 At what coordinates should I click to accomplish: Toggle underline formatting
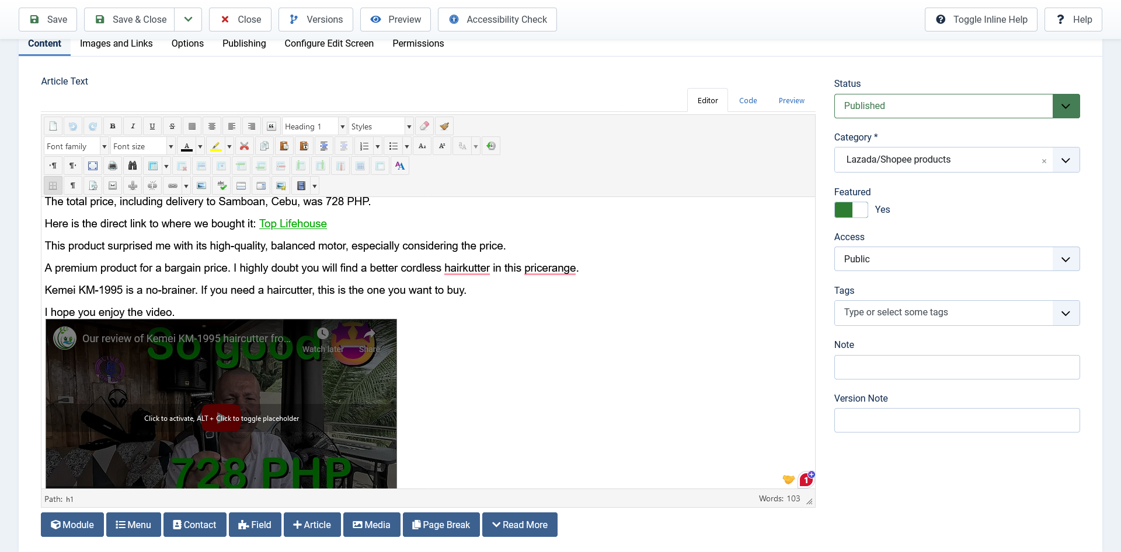152,126
